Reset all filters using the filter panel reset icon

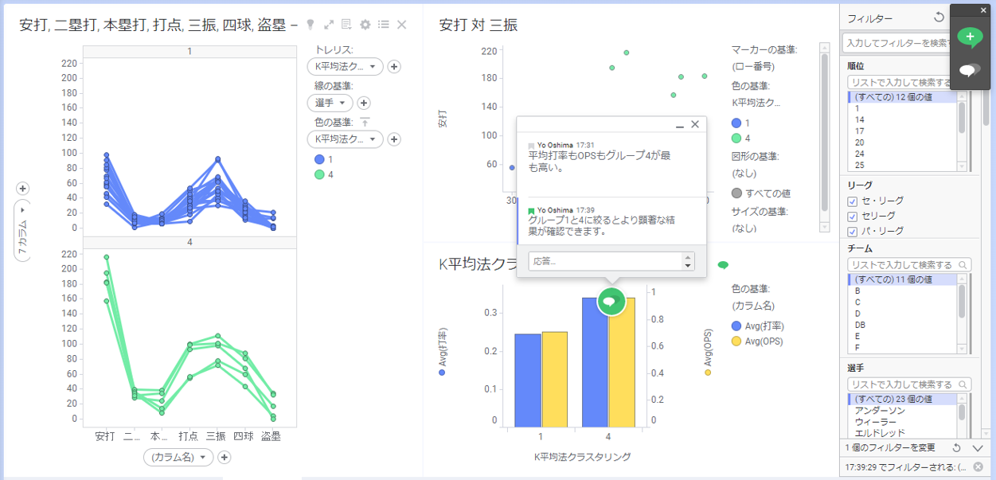click(939, 18)
